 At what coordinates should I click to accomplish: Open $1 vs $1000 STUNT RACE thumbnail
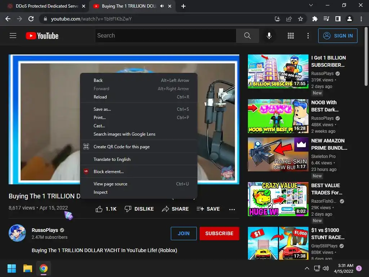pyautogui.click(x=278, y=243)
